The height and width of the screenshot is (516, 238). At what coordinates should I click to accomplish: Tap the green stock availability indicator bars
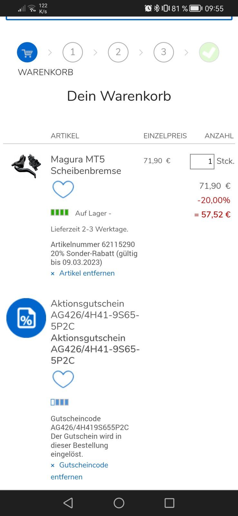click(60, 213)
